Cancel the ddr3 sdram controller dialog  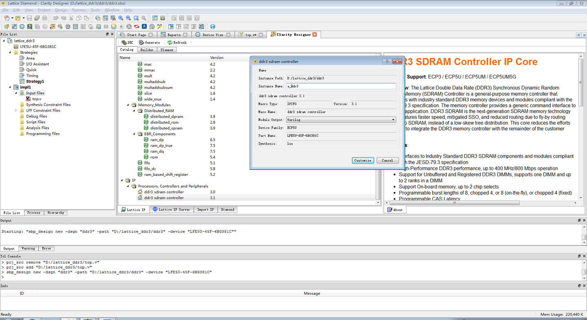(387, 160)
